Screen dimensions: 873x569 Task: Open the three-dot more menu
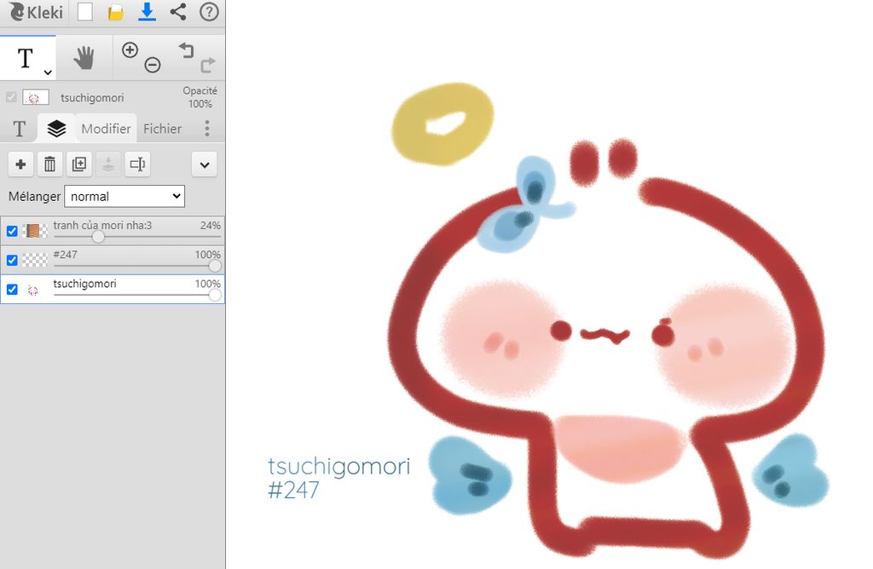click(207, 129)
